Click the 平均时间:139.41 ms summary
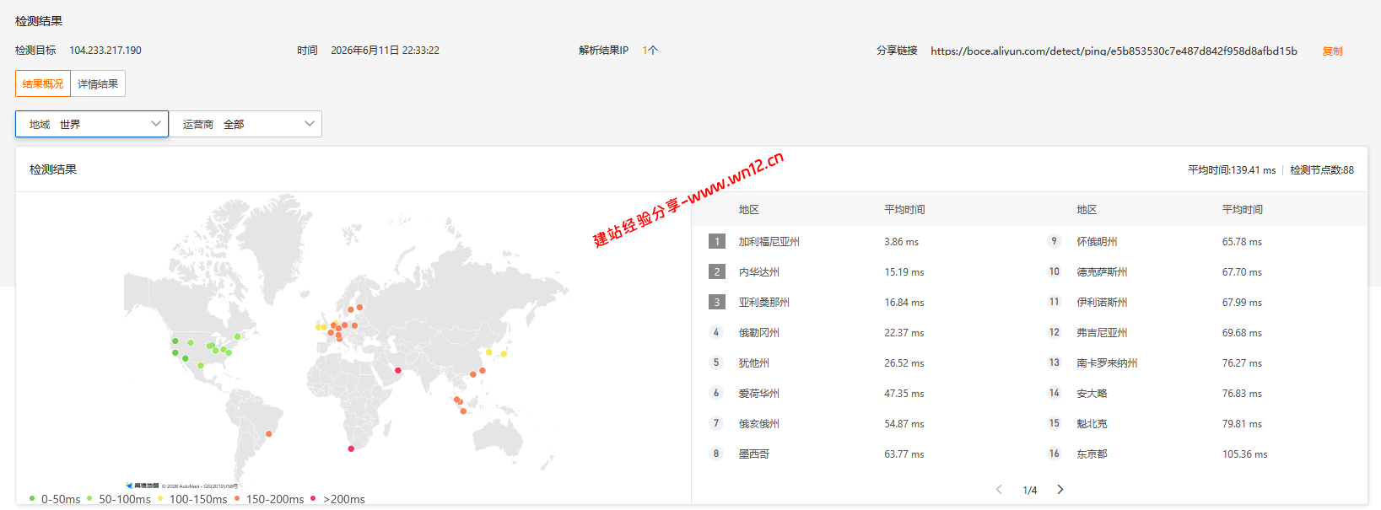This screenshot has width=1381, height=510. (x=1232, y=170)
